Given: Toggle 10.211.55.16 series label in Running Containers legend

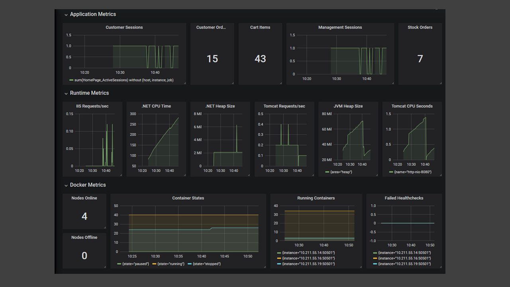Looking at the screenshot, I should (308, 258).
